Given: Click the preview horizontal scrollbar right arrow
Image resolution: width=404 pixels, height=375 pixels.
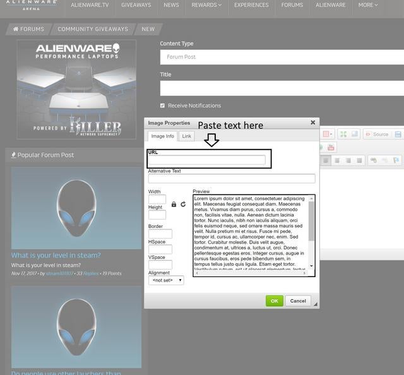Looking at the screenshot, I should pos(304,273).
